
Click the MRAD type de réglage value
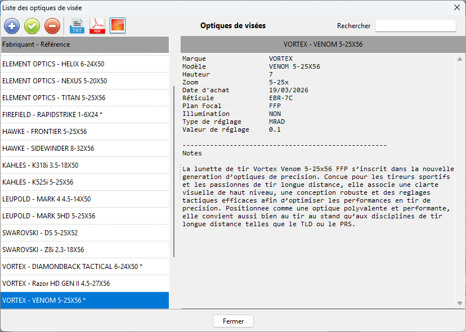(277, 122)
